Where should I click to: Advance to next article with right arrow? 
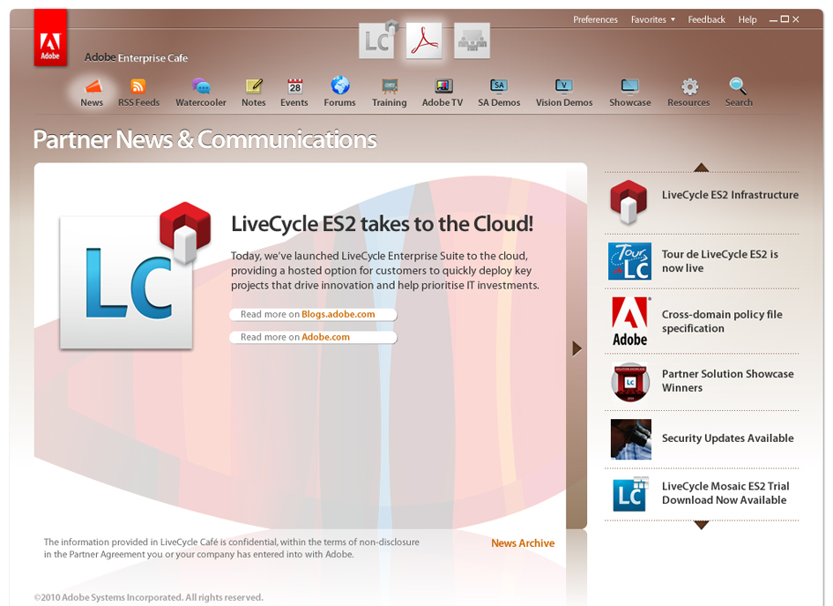(x=577, y=348)
